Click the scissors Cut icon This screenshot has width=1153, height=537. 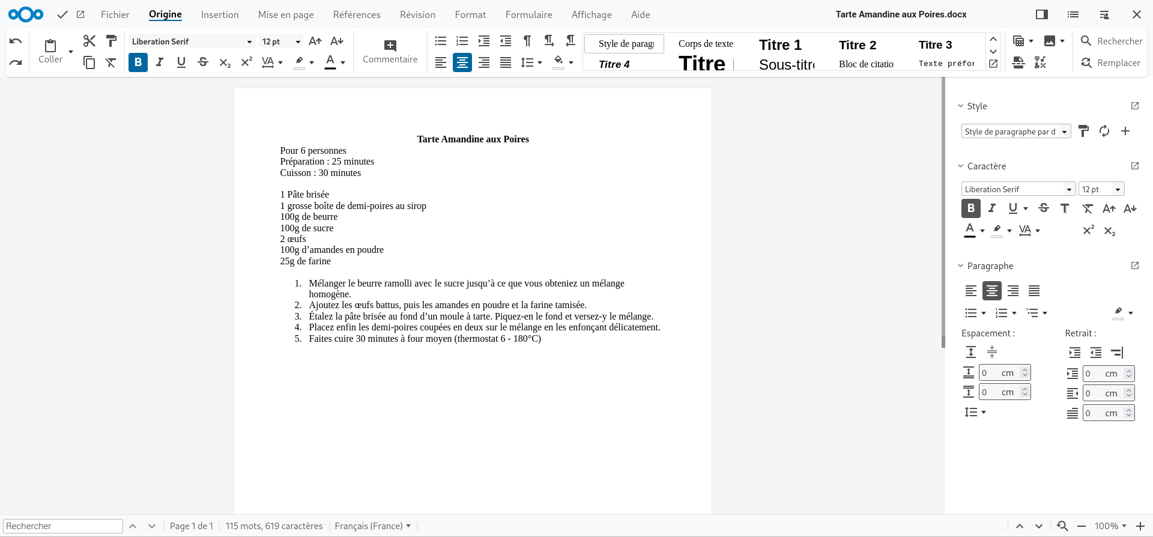pyautogui.click(x=89, y=41)
